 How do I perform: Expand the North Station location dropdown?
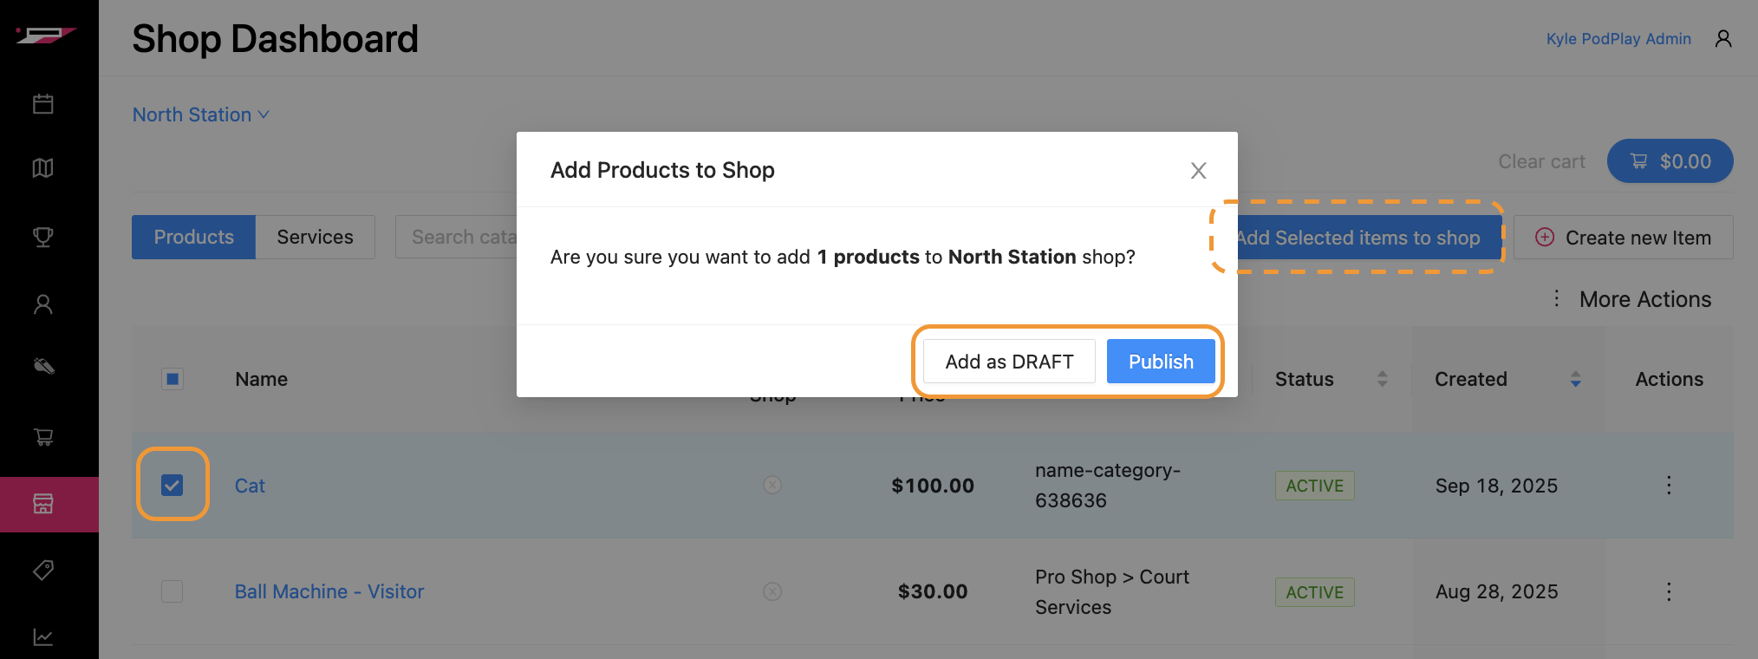coord(201,114)
